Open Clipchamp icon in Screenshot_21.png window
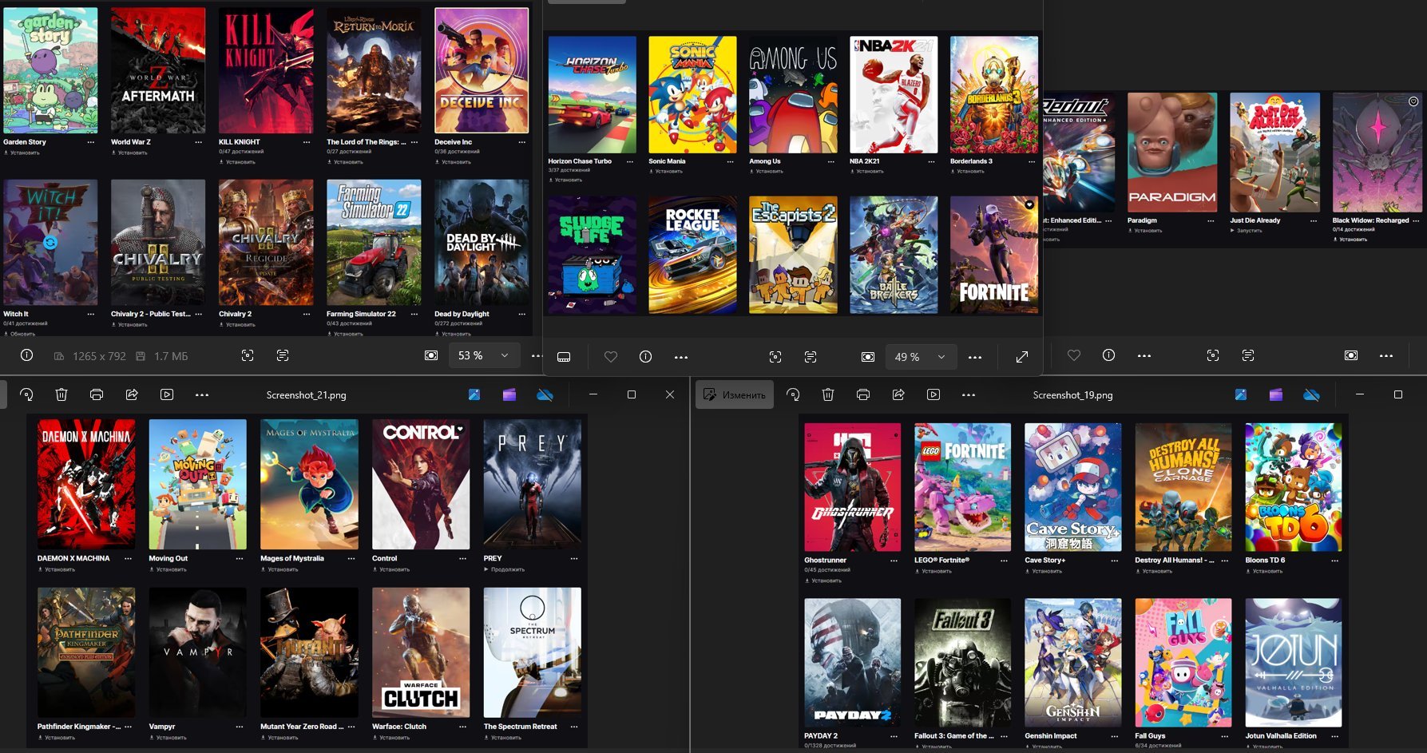The image size is (1427, 753). coord(509,394)
